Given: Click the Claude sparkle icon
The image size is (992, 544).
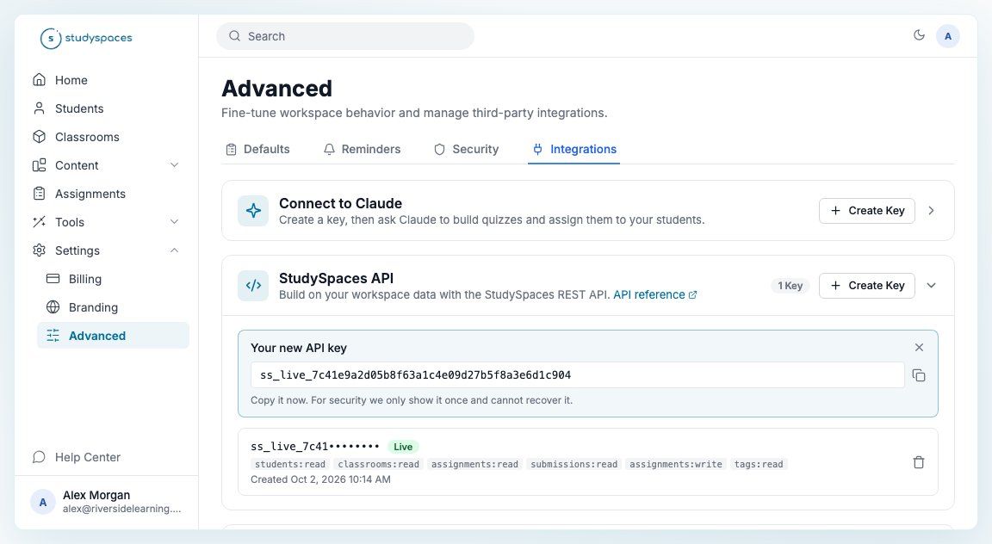Looking at the screenshot, I should pos(253,211).
